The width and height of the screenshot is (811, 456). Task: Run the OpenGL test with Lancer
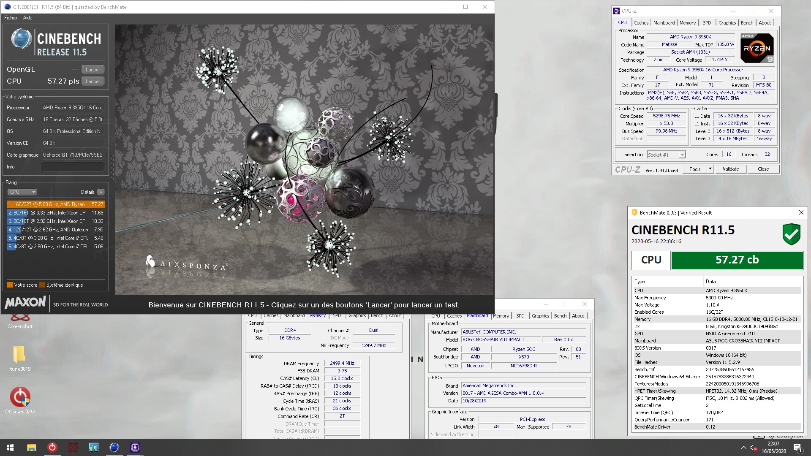(93, 70)
